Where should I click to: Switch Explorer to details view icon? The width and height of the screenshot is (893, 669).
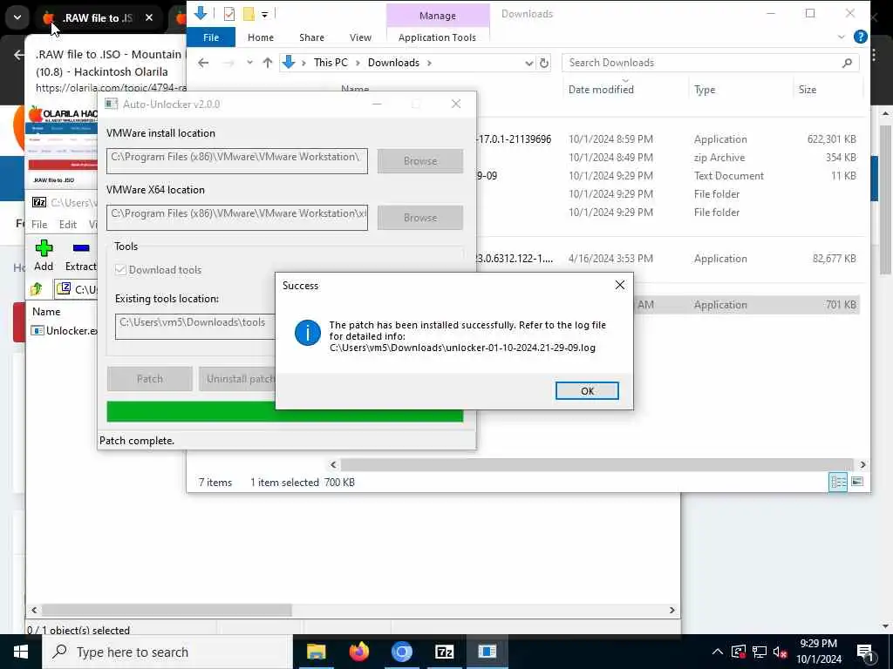click(838, 482)
